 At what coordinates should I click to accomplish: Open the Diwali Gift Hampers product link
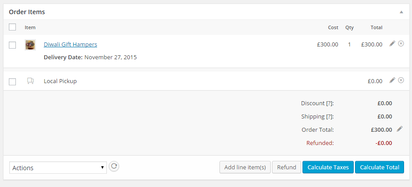point(70,45)
